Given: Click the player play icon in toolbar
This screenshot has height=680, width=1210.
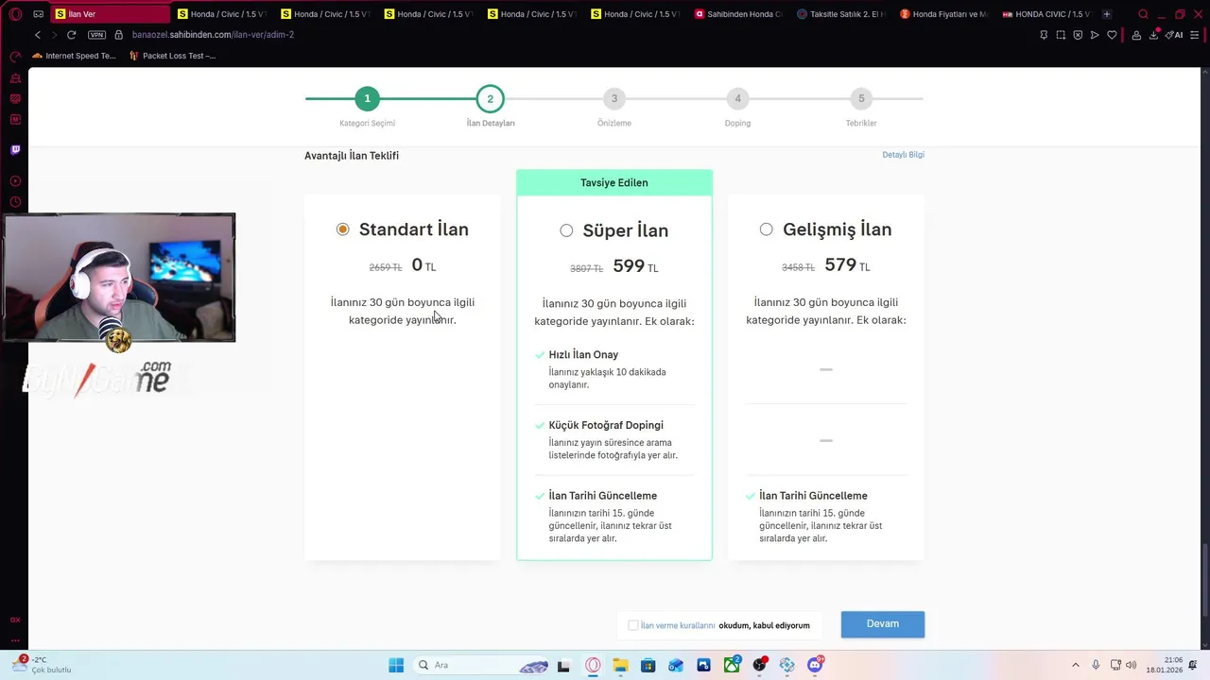Looking at the screenshot, I should point(1095,35).
